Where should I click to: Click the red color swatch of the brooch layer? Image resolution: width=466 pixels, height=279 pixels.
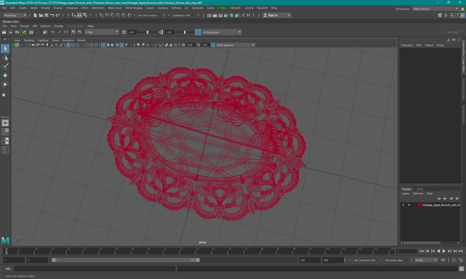click(x=420, y=205)
